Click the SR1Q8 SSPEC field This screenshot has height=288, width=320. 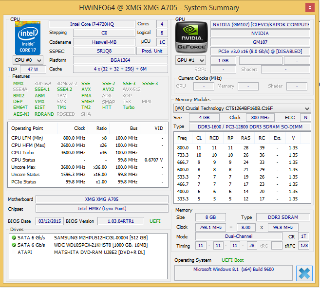104,51
